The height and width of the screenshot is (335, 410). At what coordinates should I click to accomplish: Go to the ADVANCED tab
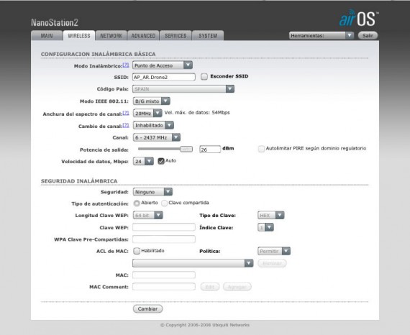coord(143,36)
